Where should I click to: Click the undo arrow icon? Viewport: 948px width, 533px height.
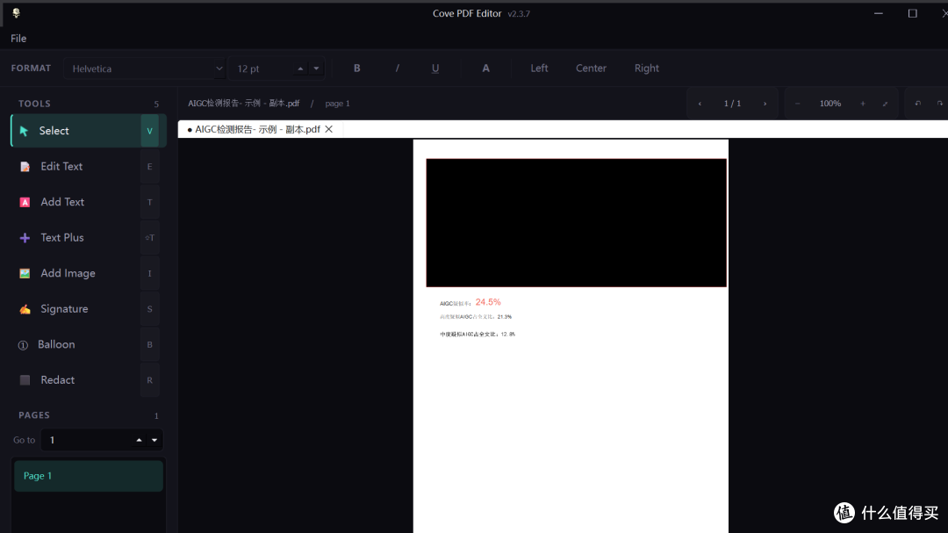point(918,104)
